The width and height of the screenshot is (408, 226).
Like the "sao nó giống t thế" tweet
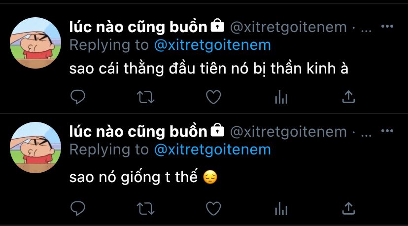[213, 209]
